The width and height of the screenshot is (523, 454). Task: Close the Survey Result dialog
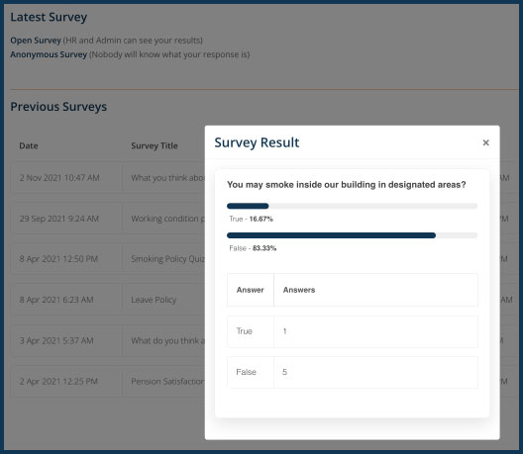pos(485,142)
